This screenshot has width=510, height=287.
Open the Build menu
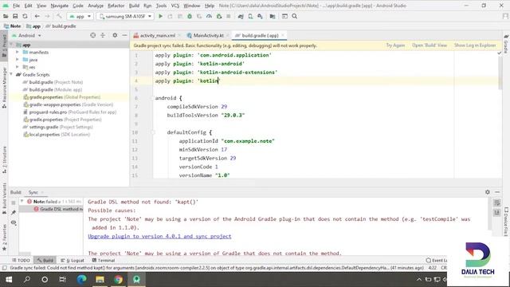pos(134,6)
